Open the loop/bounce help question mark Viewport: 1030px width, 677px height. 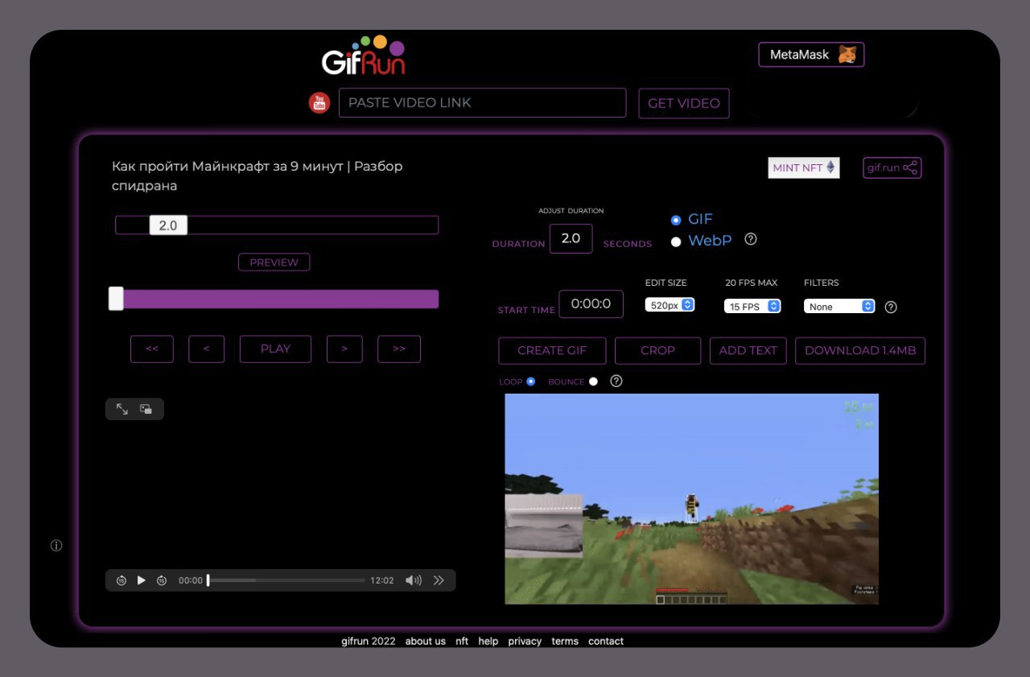616,382
